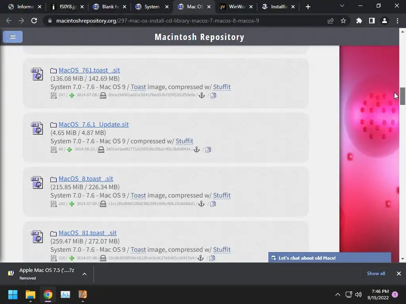The width and height of the screenshot is (406, 304).
Task: Download MacOS_81.toast_.sit link
Action: coord(88,233)
